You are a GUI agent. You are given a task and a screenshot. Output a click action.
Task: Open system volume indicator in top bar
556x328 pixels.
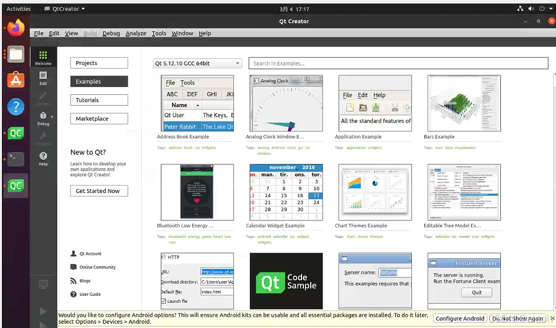tap(531, 8)
